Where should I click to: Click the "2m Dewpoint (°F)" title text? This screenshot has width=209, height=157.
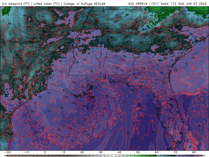point(16,4)
